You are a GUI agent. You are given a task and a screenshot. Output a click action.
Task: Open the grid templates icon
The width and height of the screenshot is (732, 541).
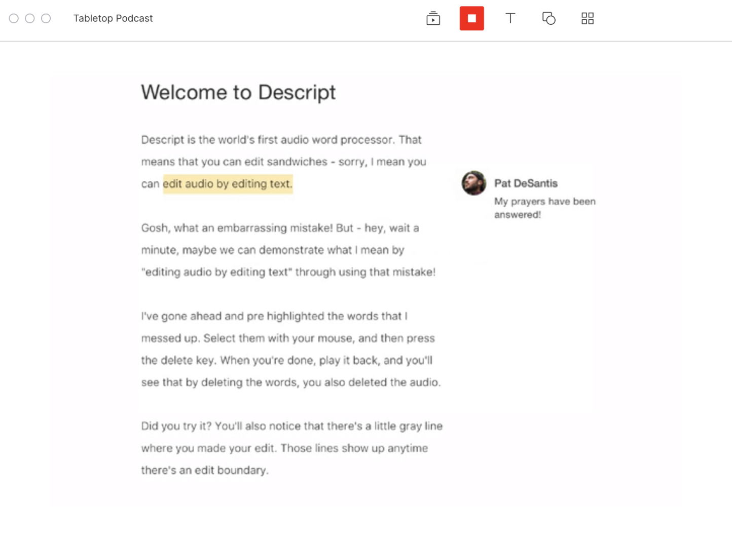click(x=587, y=18)
